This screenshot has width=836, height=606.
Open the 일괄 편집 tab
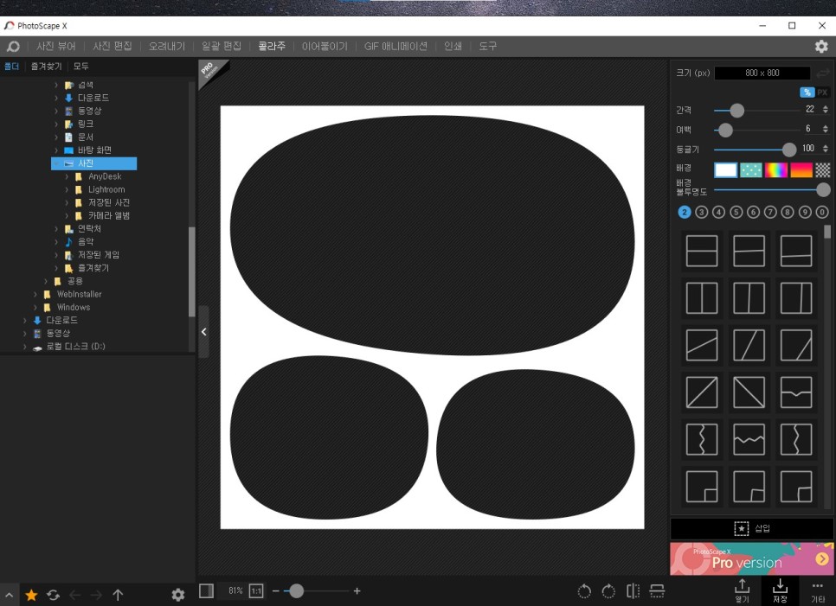[x=222, y=47]
